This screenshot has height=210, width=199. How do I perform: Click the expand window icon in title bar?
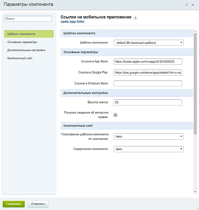tap(186, 5)
